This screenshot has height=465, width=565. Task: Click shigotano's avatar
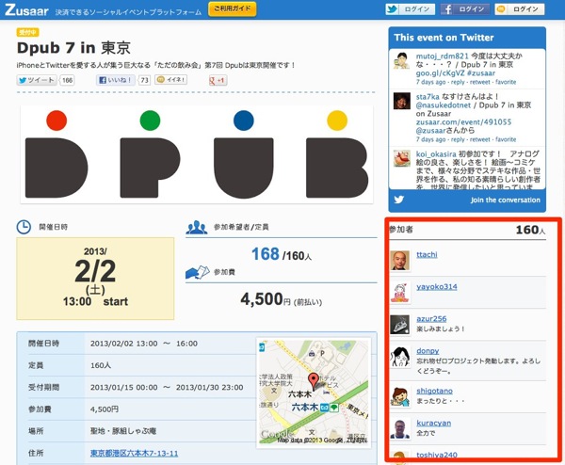(x=400, y=396)
